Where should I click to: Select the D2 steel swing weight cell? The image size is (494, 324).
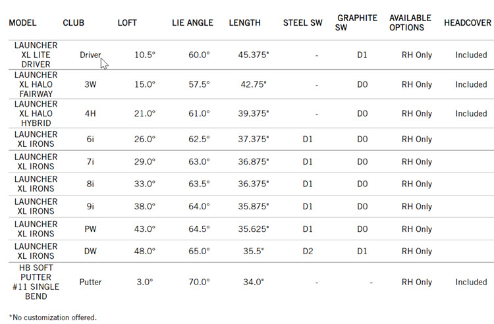pyautogui.click(x=308, y=252)
